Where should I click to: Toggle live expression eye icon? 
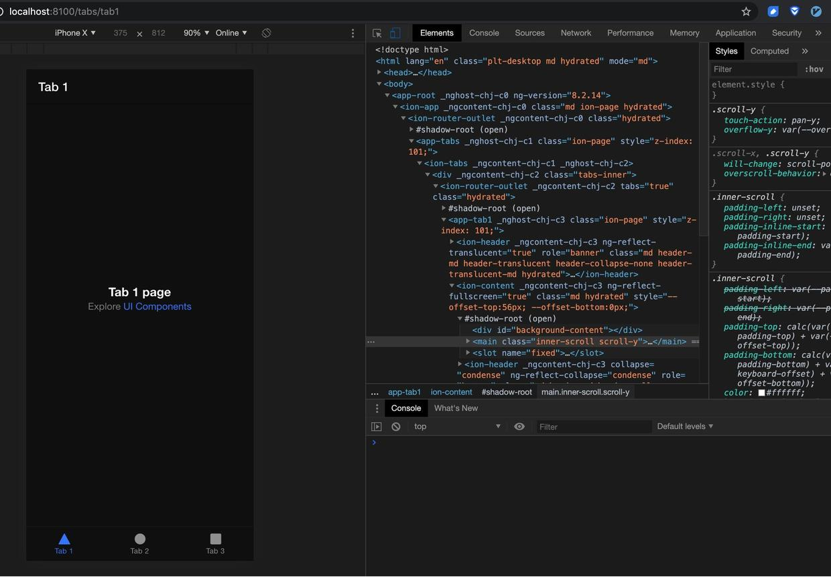pos(519,426)
